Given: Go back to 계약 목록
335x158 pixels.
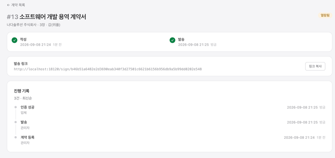Looking at the screenshot, I should point(16,5).
